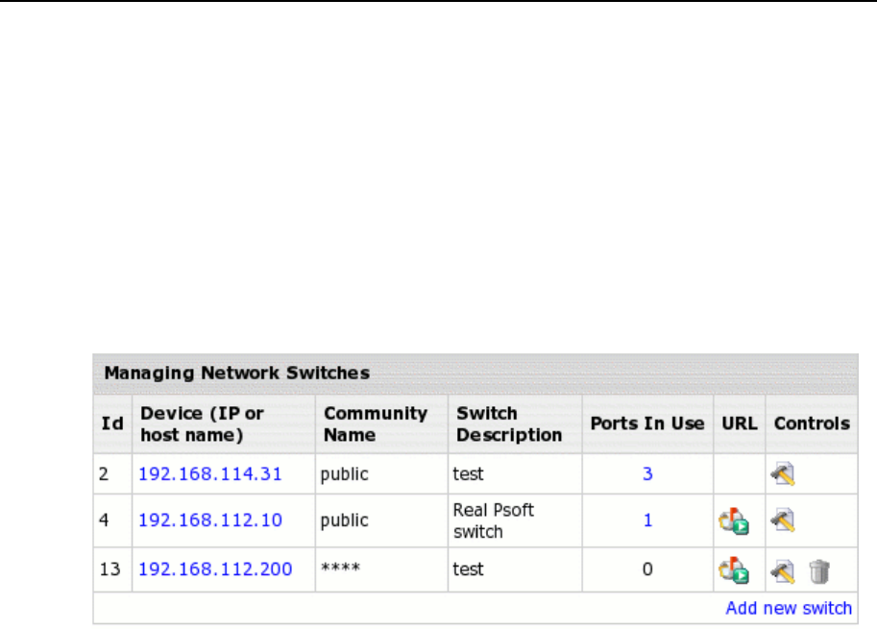Viewport: 877px width, 629px height.
Task: Click the Switch Description column header
Action: (509, 423)
